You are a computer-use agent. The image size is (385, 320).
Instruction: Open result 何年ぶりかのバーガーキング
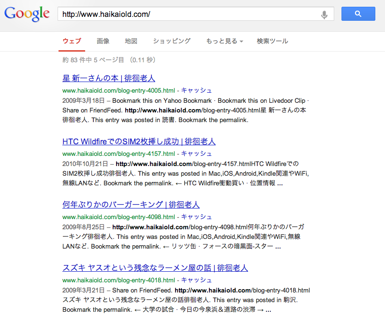(x=131, y=205)
